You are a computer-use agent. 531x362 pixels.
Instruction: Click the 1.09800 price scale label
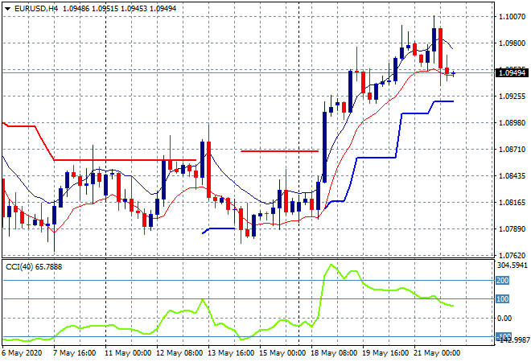[x=512, y=43]
